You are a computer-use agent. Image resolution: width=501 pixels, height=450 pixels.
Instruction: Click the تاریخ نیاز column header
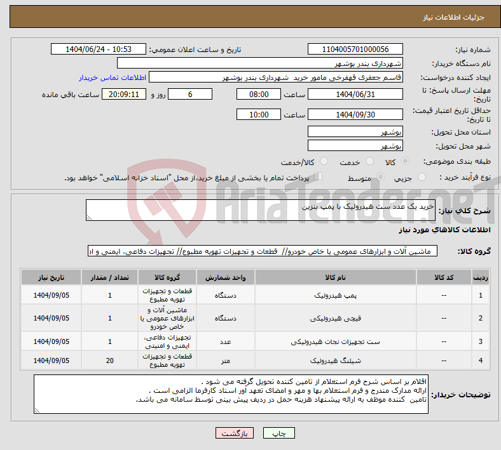click(51, 277)
